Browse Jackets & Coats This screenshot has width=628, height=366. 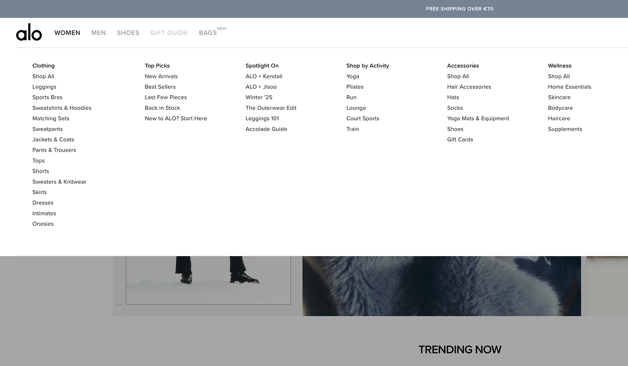click(54, 139)
